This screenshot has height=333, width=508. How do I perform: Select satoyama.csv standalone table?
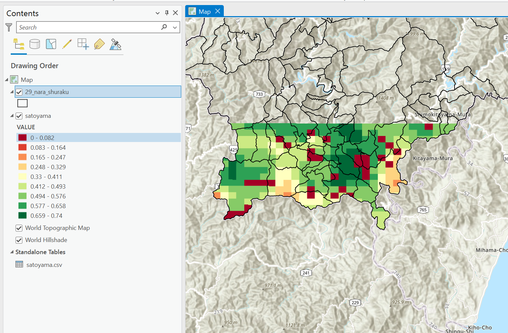point(44,265)
